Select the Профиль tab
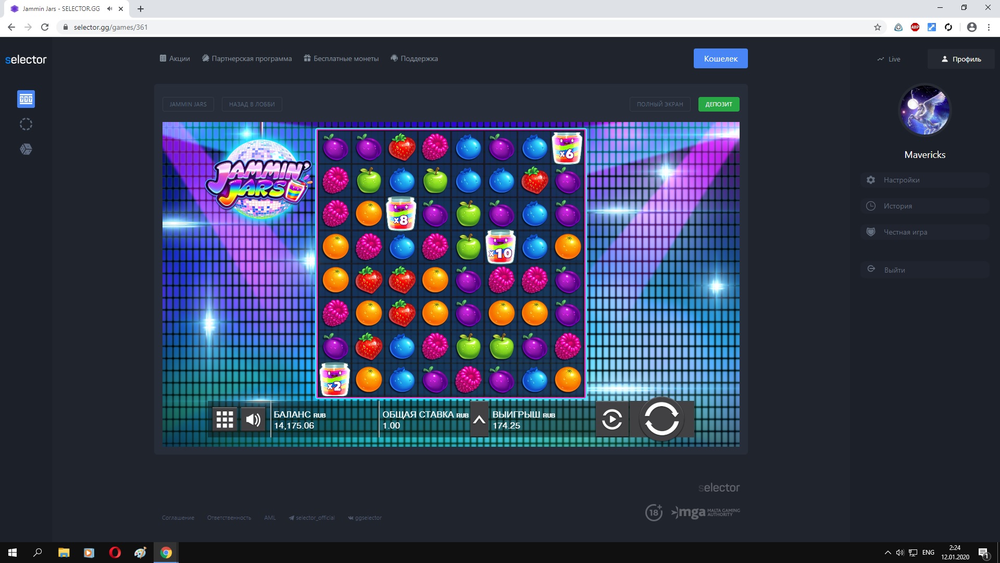This screenshot has width=1000, height=563. (x=961, y=59)
